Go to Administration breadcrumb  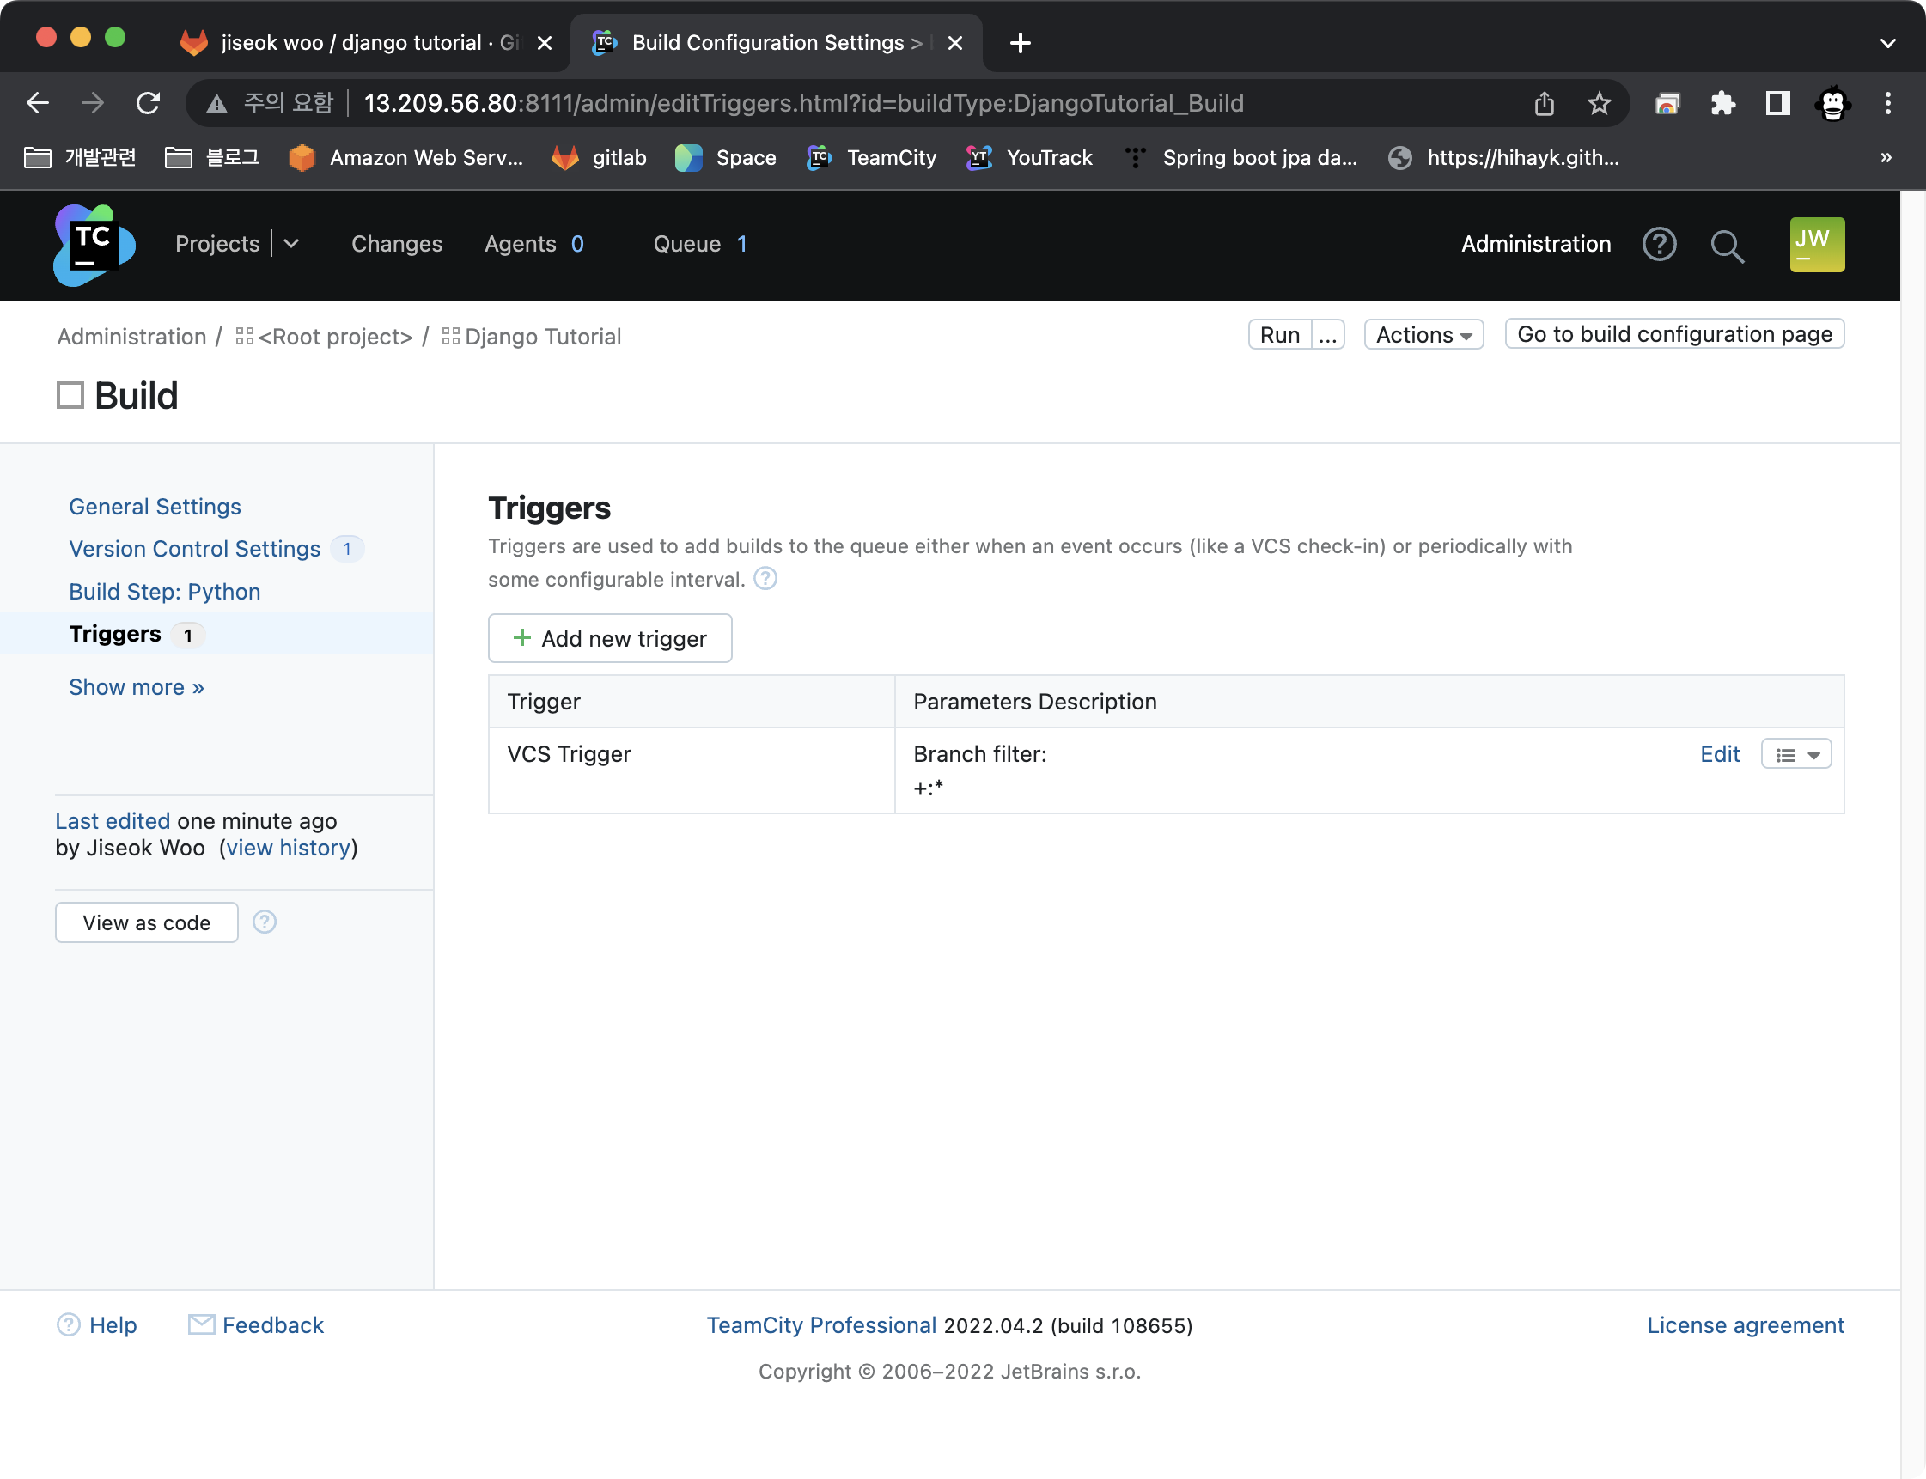132,337
